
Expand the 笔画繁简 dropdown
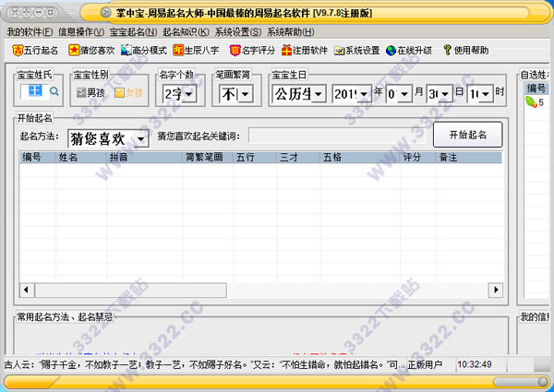tap(246, 94)
